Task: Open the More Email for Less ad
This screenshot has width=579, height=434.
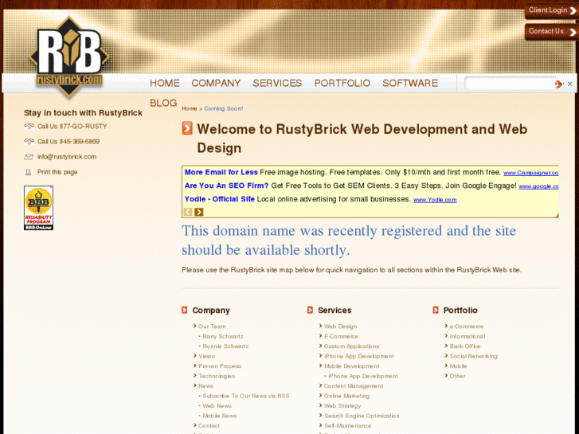Action: pos(221,172)
